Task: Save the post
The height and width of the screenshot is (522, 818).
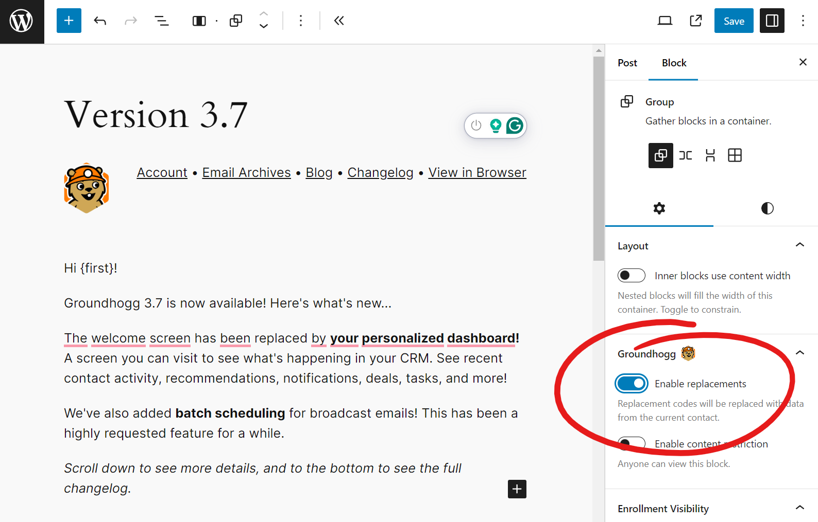Action: tap(734, 21)
